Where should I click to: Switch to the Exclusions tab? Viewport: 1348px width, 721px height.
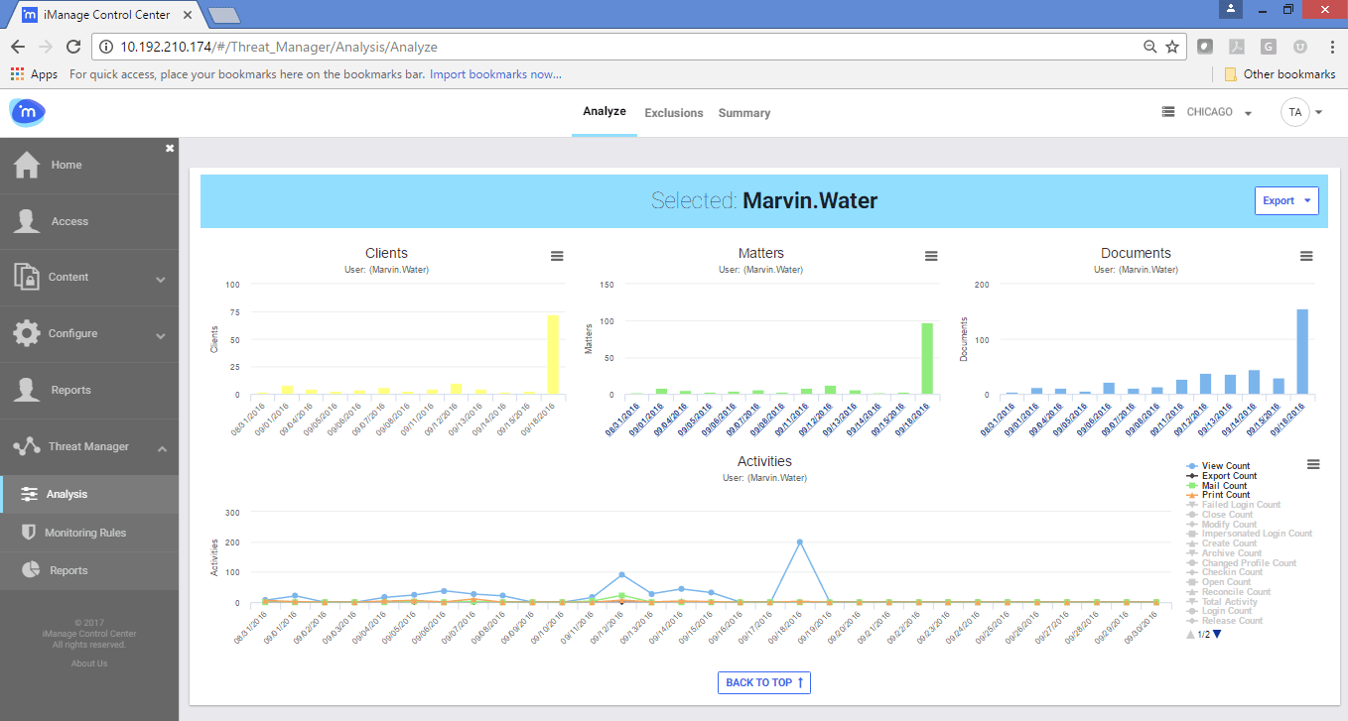pos(673,112)
